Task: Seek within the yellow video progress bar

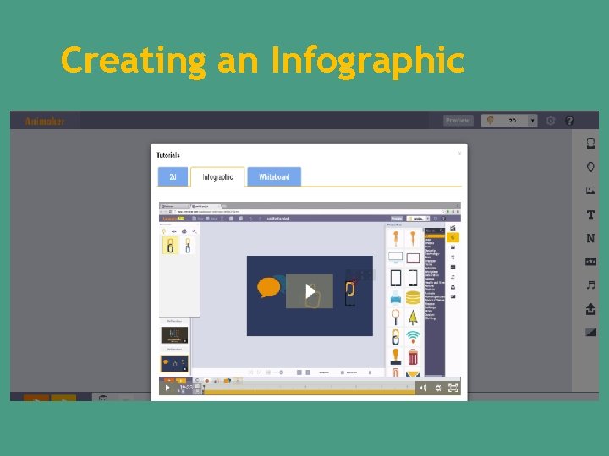Action: tap(310, 393)
